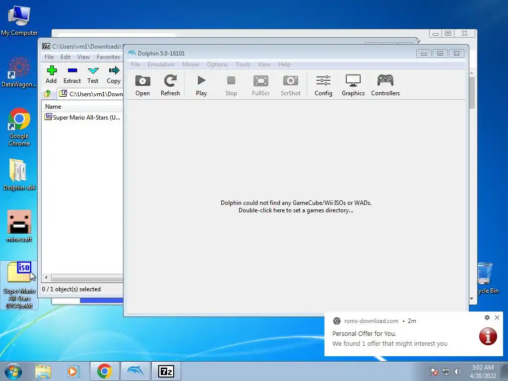Click the Test icon in 7-Zip
508x381 pixels.
pos(93,74)
